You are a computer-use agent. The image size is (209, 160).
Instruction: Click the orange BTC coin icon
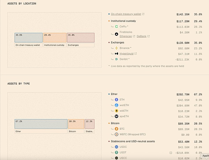116,129
